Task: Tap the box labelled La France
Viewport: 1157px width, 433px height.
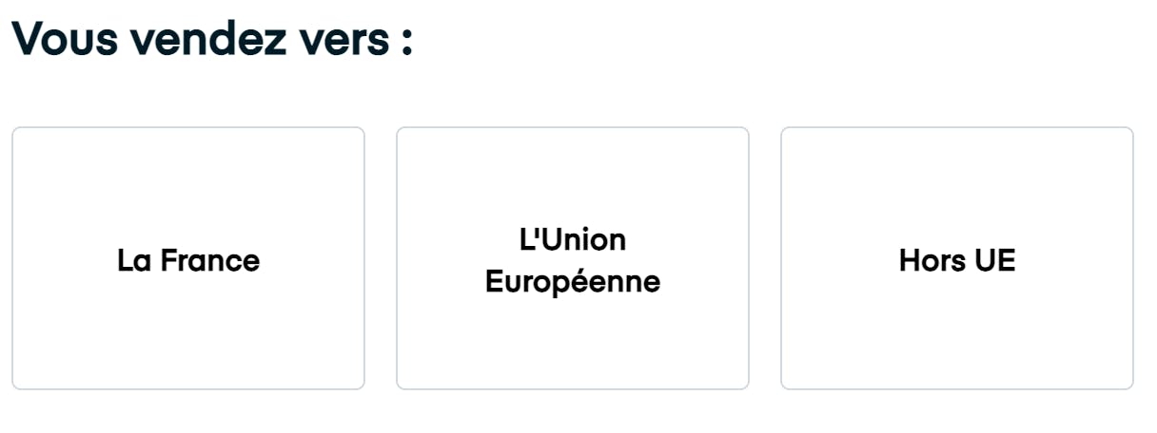Action: click(x=188, y=258)
